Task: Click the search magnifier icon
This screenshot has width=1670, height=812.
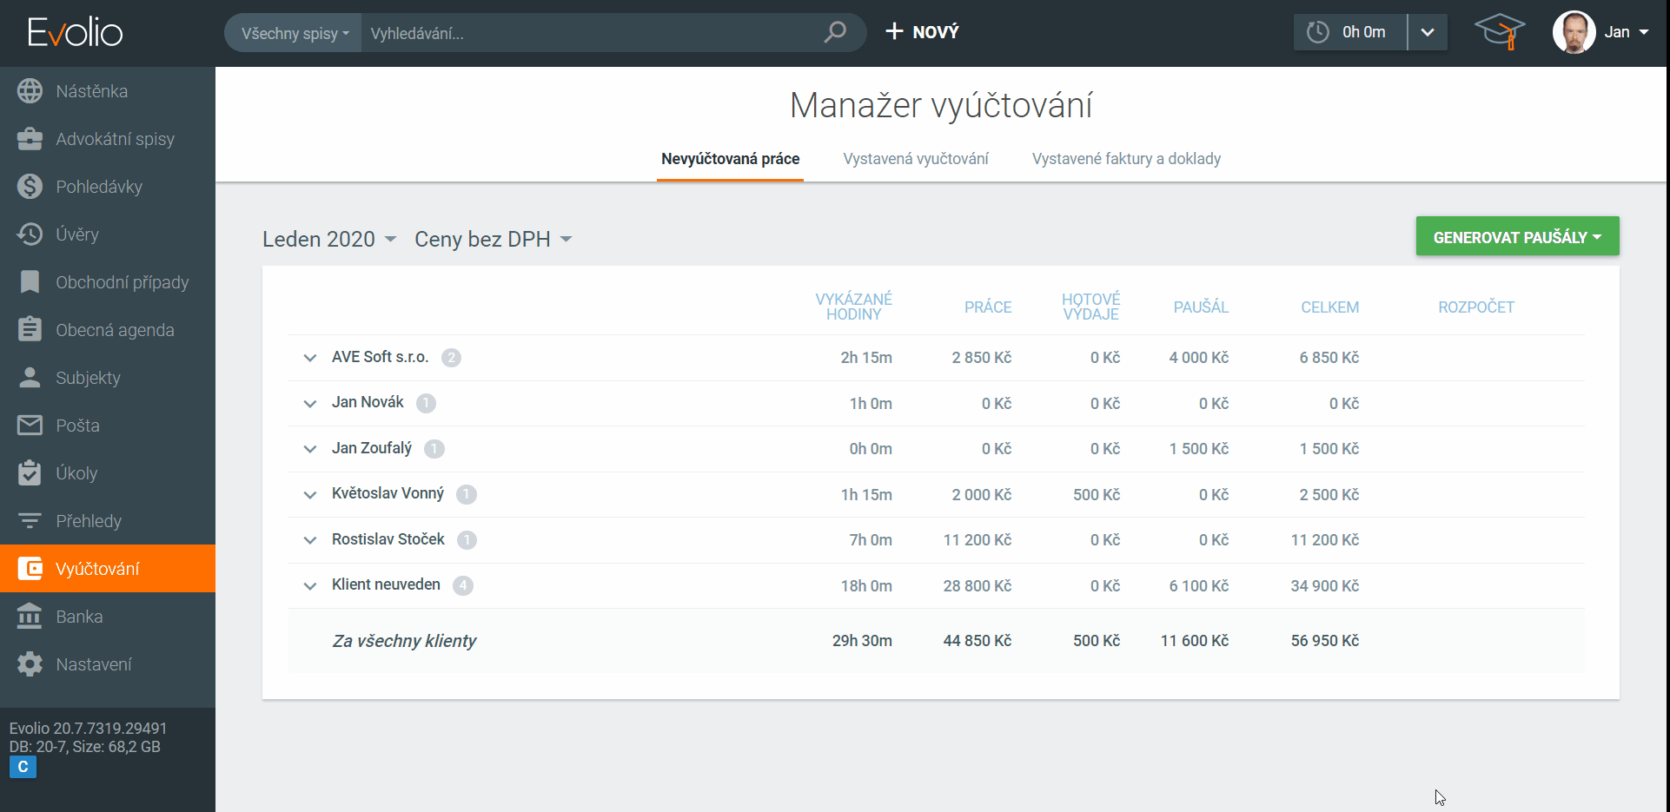Action: (x=835, y=32)
